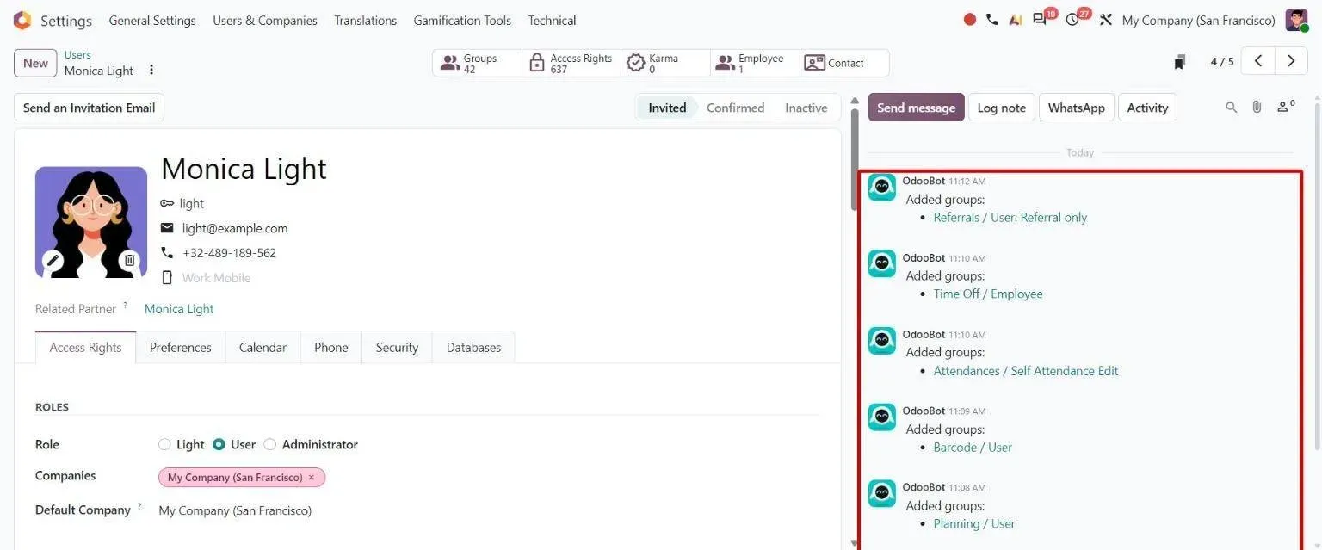Open Users & Companies menu

click(x=265, y=20)
